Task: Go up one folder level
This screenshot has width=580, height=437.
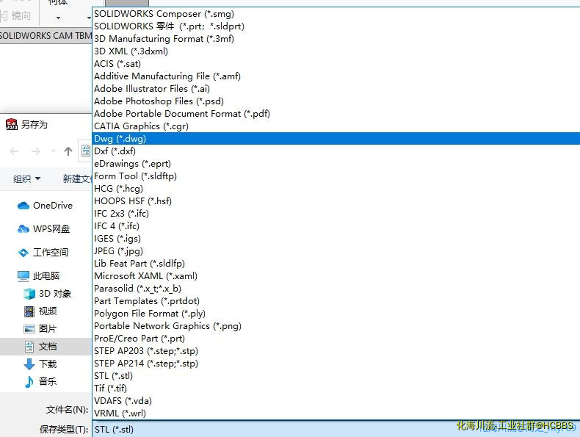Action: point(68,151)
